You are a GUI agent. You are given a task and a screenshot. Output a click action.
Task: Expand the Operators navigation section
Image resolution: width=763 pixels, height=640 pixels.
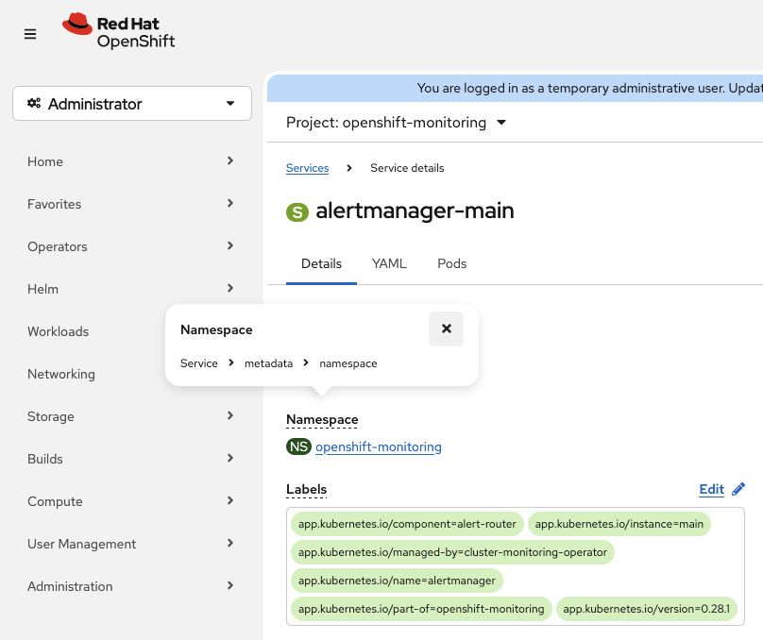[x=131, y=246]
